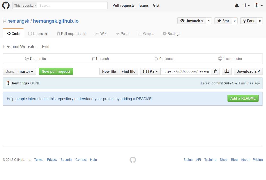Open the Code tab
Viewport: 266px width, 180px height.
pos(13,34)
